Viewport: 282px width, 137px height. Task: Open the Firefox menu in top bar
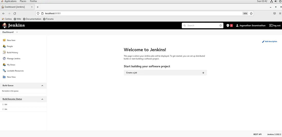tap(33, 1)
